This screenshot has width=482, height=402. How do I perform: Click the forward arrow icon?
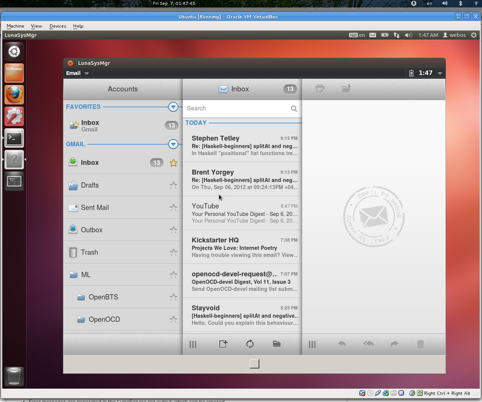coord(395,344)
